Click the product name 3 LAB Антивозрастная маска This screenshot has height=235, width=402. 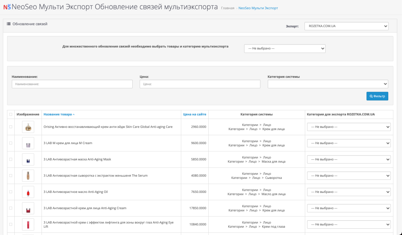pyautogui.click(x=77, y=159)
